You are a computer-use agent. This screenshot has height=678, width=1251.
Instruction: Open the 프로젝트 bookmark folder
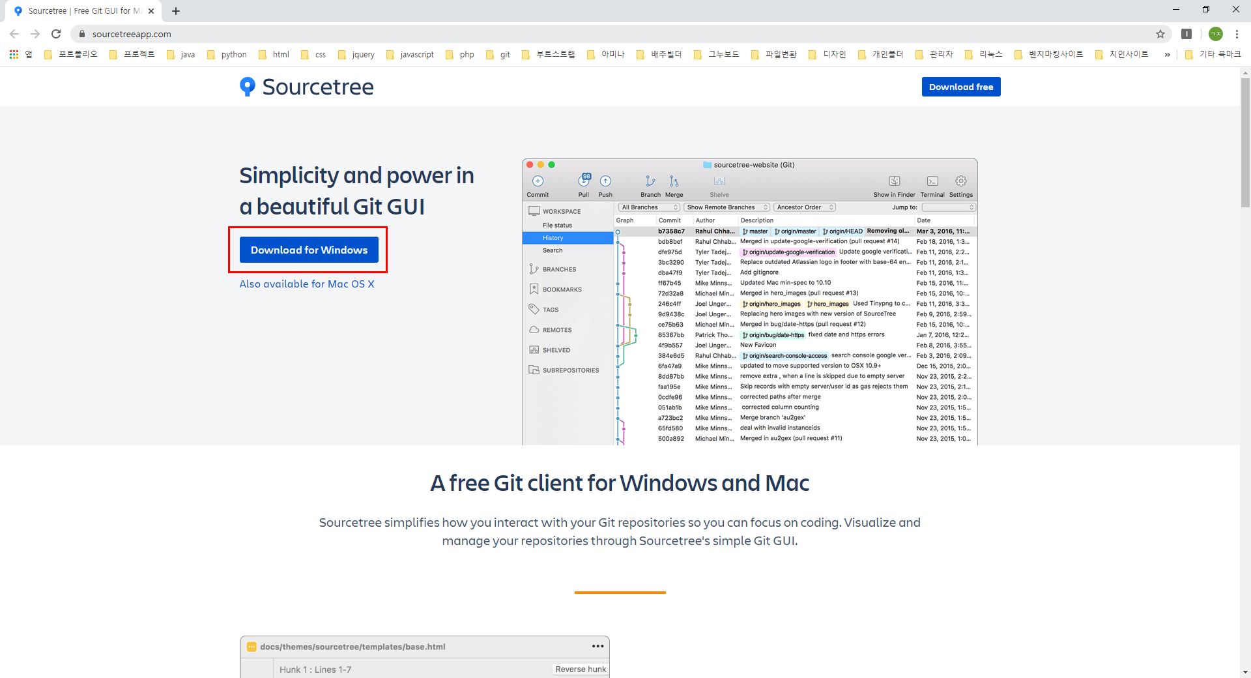point(132,55)
